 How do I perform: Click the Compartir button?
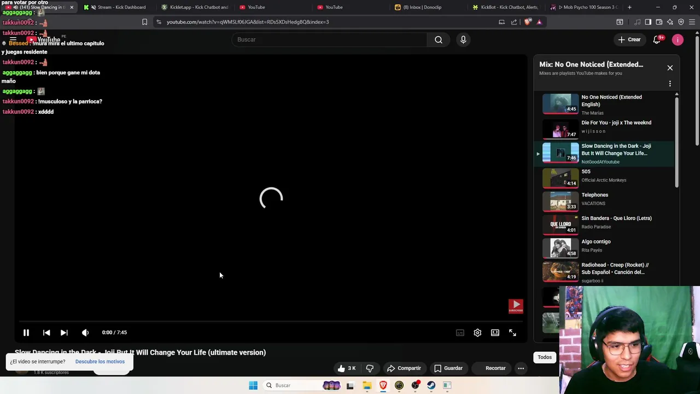tap(404, 368)
